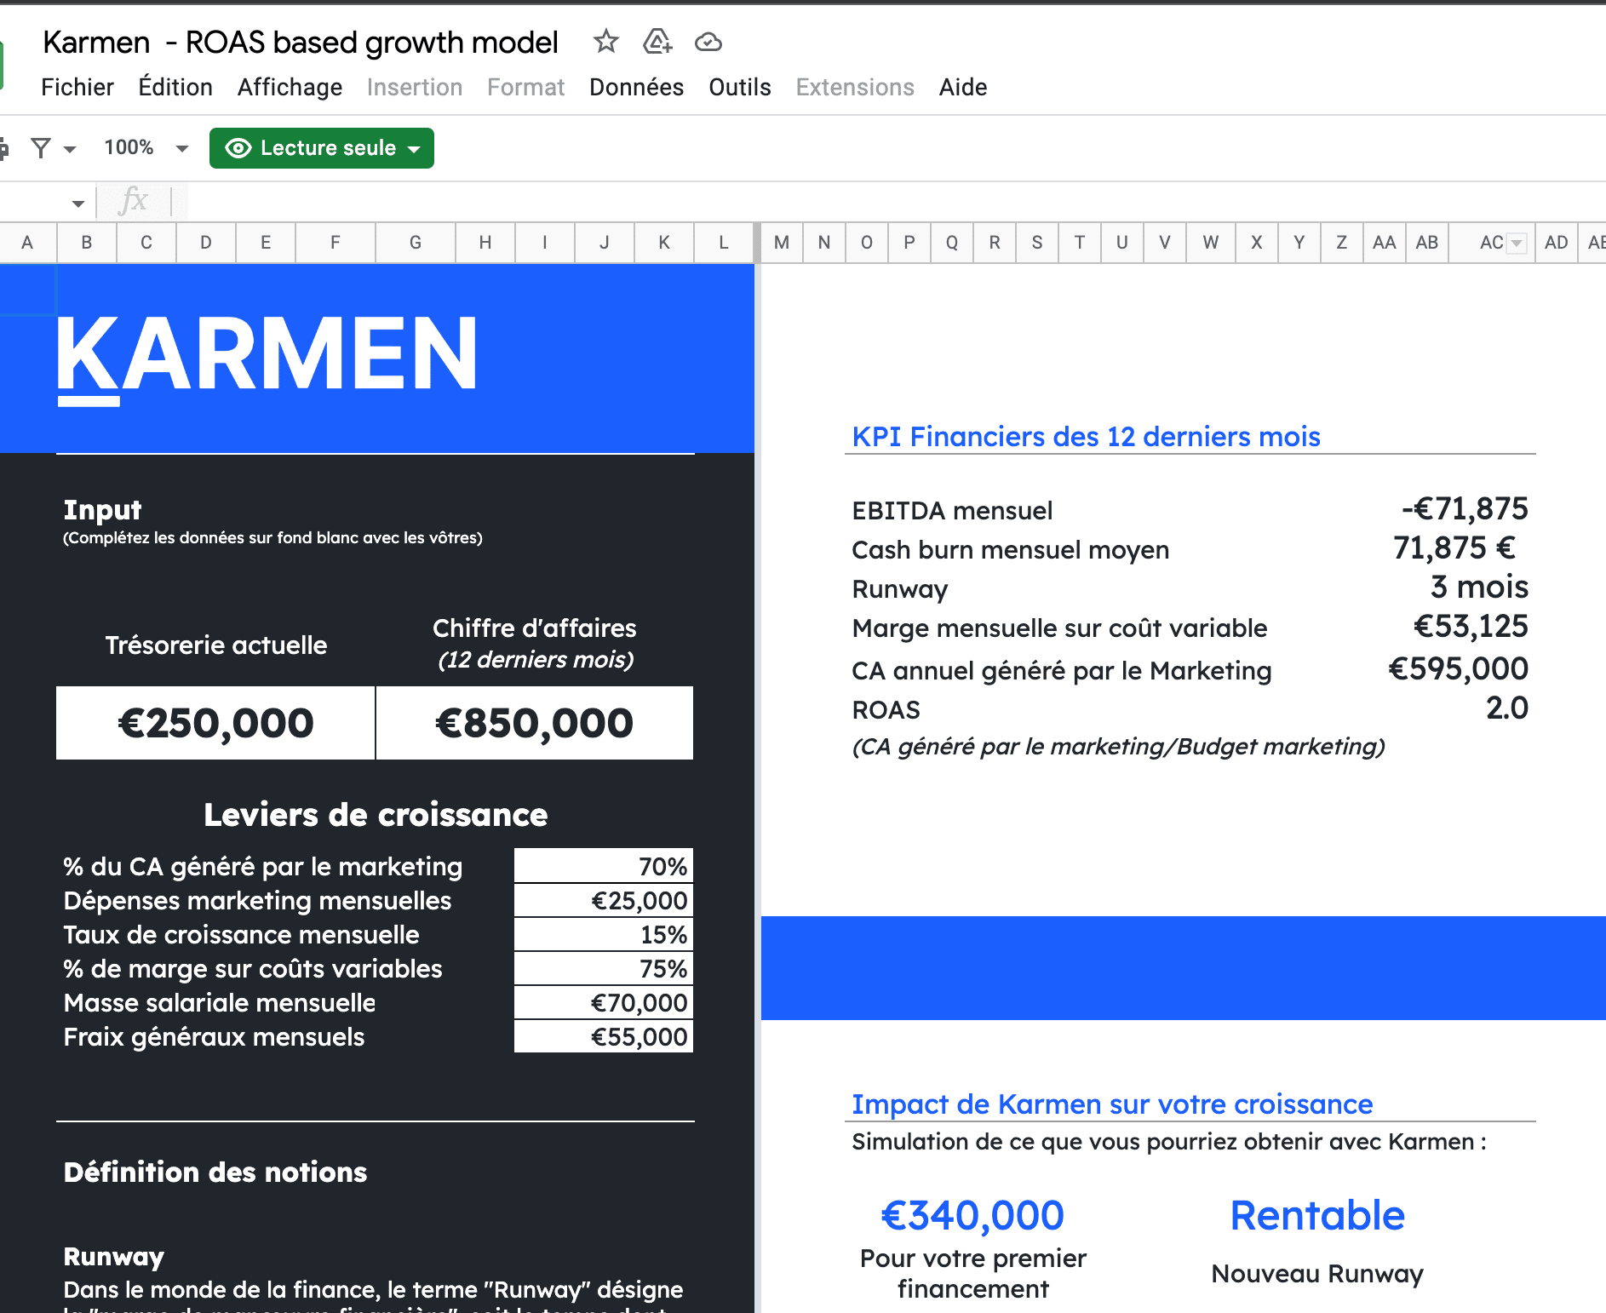Open the Données menu
Screen dimensions: 1606x1313
click(x=636, y=87)
